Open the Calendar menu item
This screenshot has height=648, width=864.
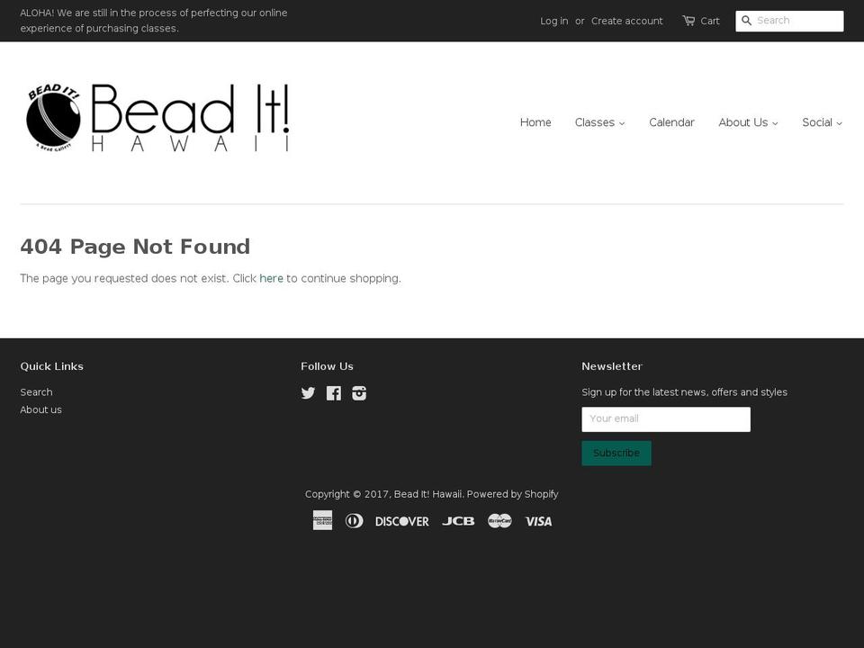point(671,122)
